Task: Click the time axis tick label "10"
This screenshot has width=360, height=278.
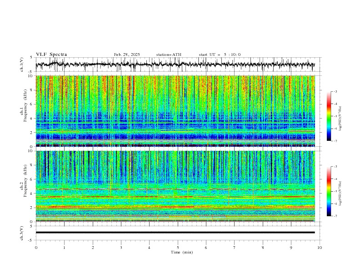Action: coord(320,248)
